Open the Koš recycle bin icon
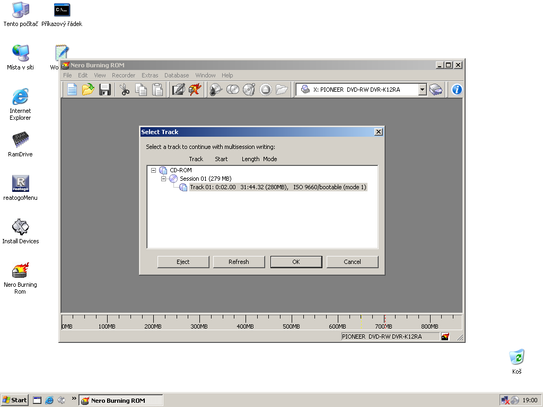The width and height of the screenshot is (543, 407). (x=516, y=361)
